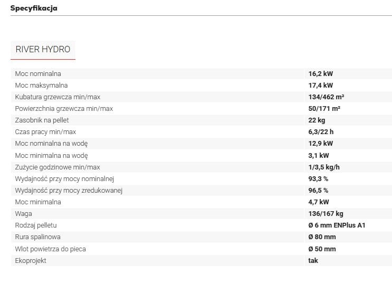Click the 134/462 m³ value

(326, 97)
